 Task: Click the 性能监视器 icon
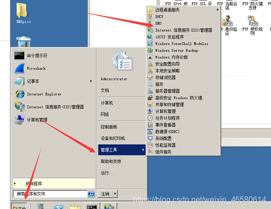(150, 145)
